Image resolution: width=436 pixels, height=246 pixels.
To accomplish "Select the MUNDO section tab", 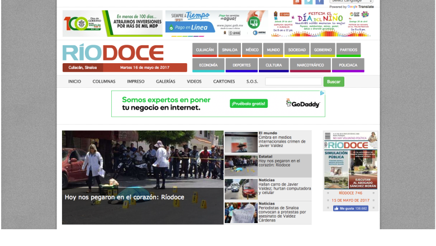I will tap(273, 50).
